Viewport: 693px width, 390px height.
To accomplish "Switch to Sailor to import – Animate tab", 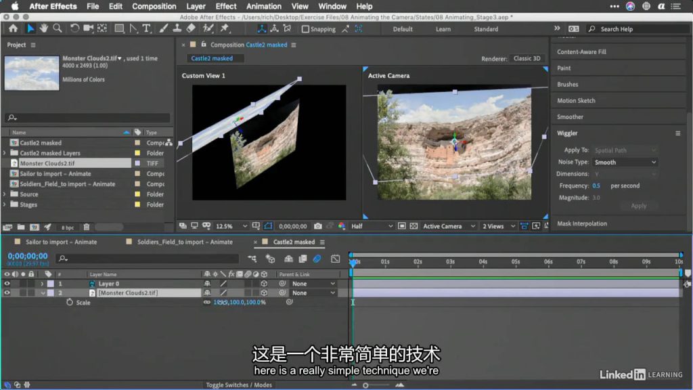I will pyautogui.click(x=61, y=242).
